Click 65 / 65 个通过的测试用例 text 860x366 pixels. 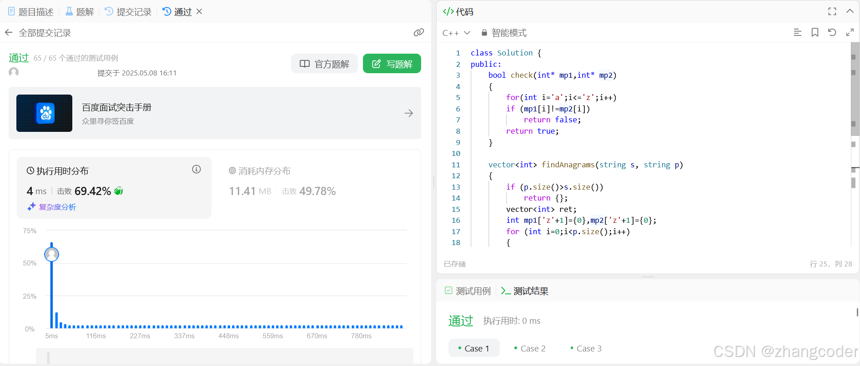coord(76,58)
